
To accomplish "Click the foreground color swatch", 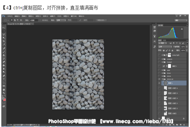I will pyautogui.click(x=3, y=98).
